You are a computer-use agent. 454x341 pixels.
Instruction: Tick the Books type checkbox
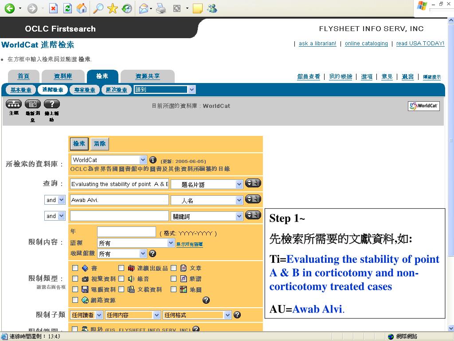75,268
